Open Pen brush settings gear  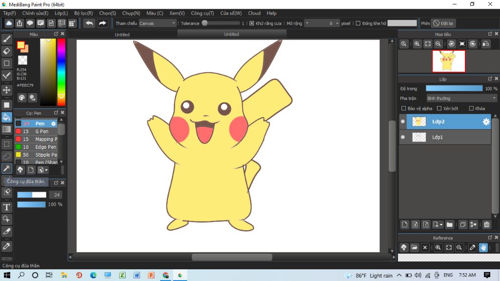click(x=53, y=123)
